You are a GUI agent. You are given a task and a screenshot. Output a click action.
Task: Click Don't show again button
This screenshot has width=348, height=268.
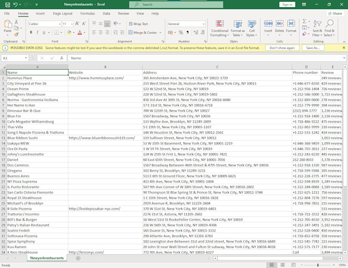pos(282,48)
